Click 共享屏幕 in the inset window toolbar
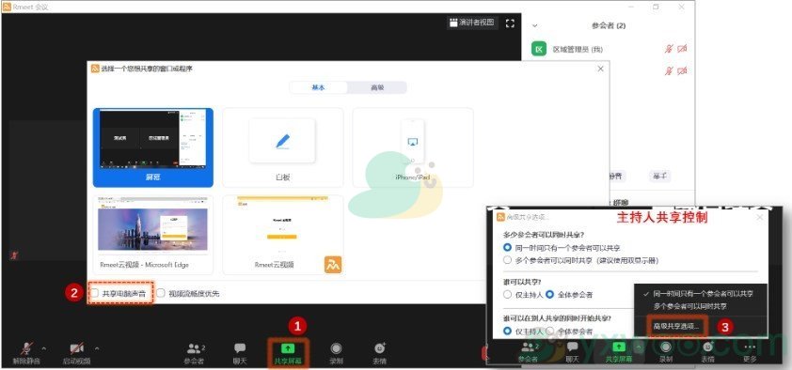Screen dimensions: 792x370 pos(619,351)
